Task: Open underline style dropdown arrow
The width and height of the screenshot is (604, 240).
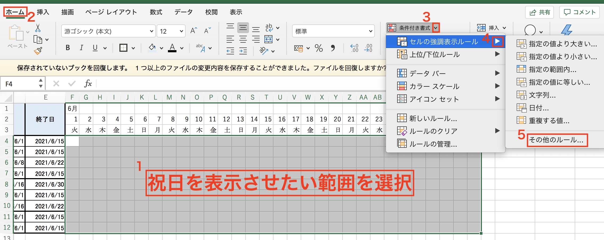Action: pyautogui.click(x=105, y=48)
